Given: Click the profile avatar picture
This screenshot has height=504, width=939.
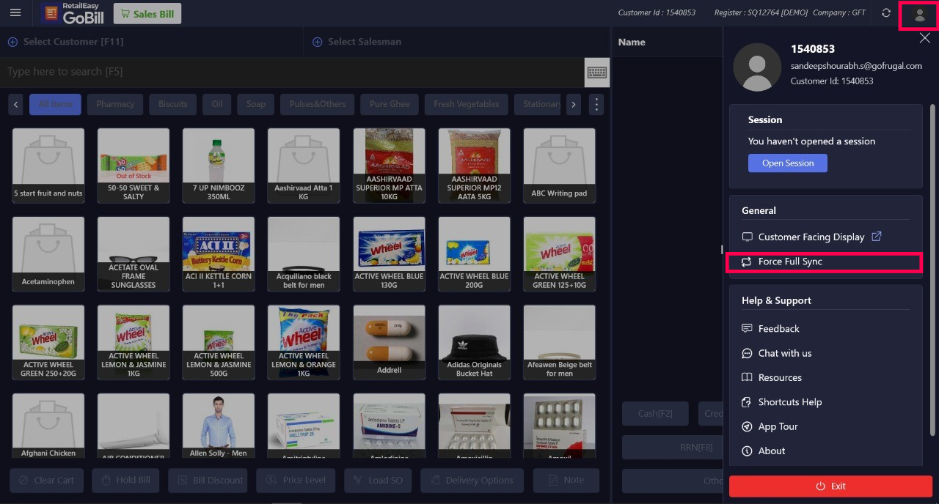Looking at the screenshot, I should [757, 67].
